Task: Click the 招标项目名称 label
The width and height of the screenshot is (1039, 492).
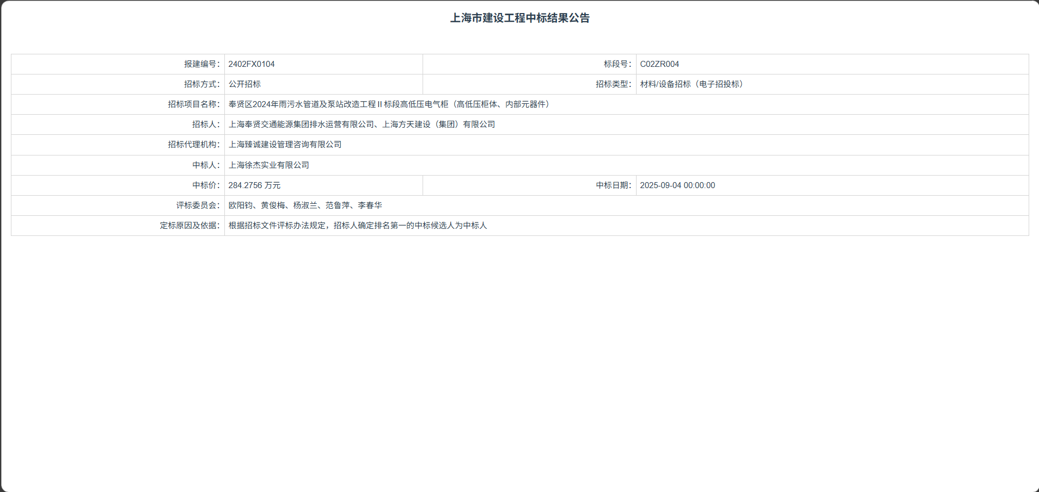Action: click(194, 104)
